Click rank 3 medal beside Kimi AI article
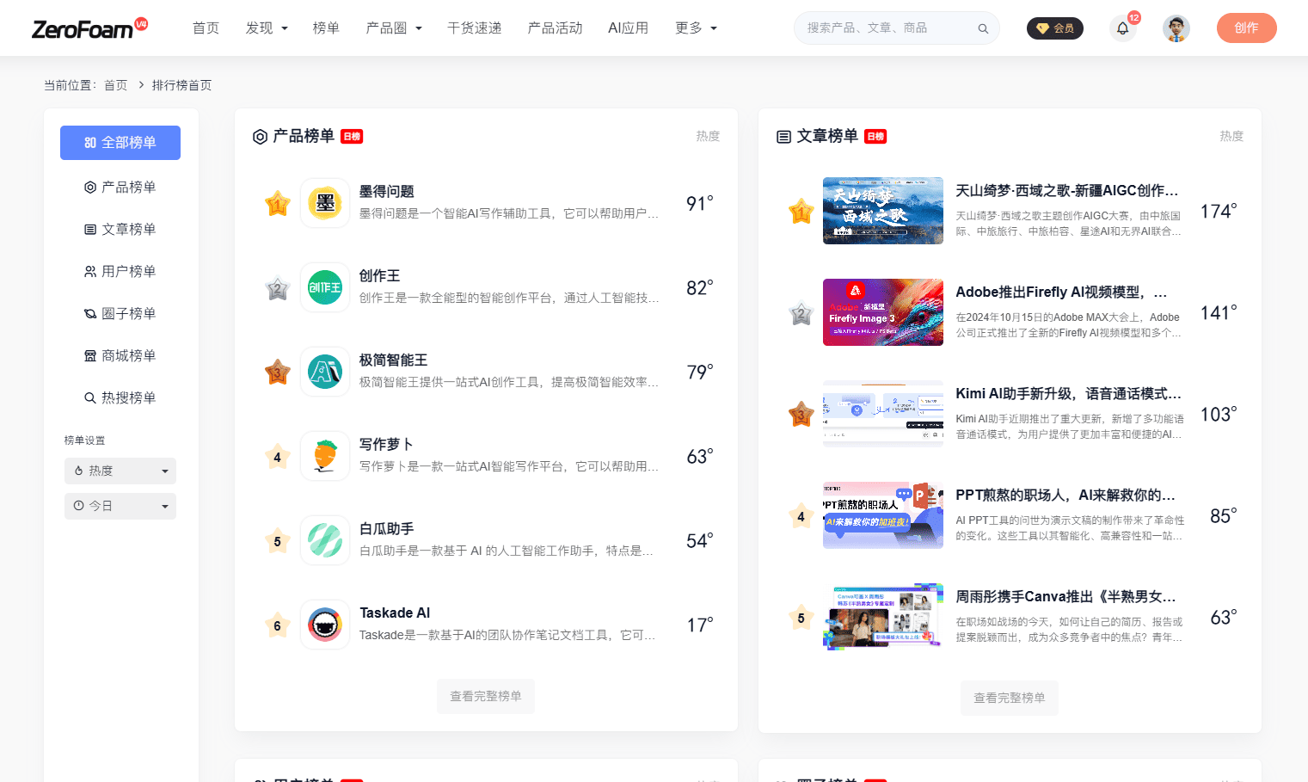The width and height of the screenshot is (1308, 782). 801,415
